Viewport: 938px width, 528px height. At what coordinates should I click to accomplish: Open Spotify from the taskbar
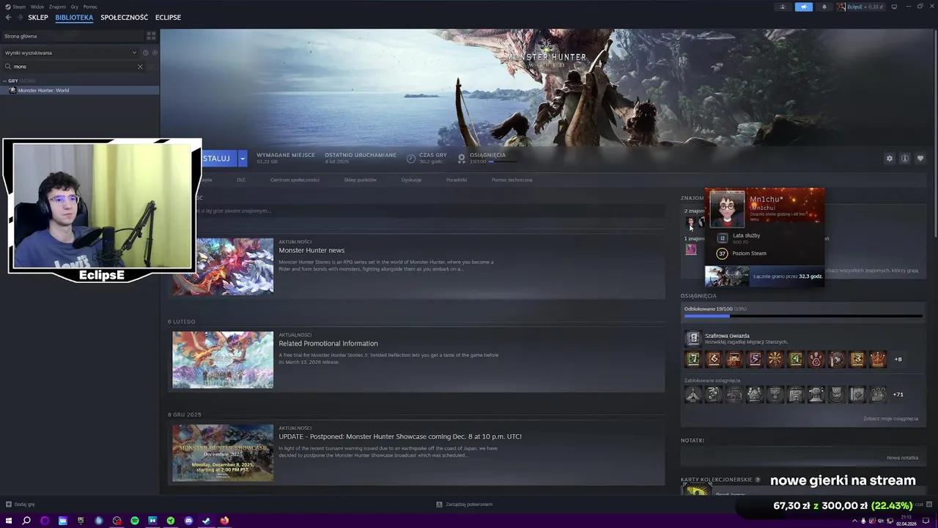point(135,521)
